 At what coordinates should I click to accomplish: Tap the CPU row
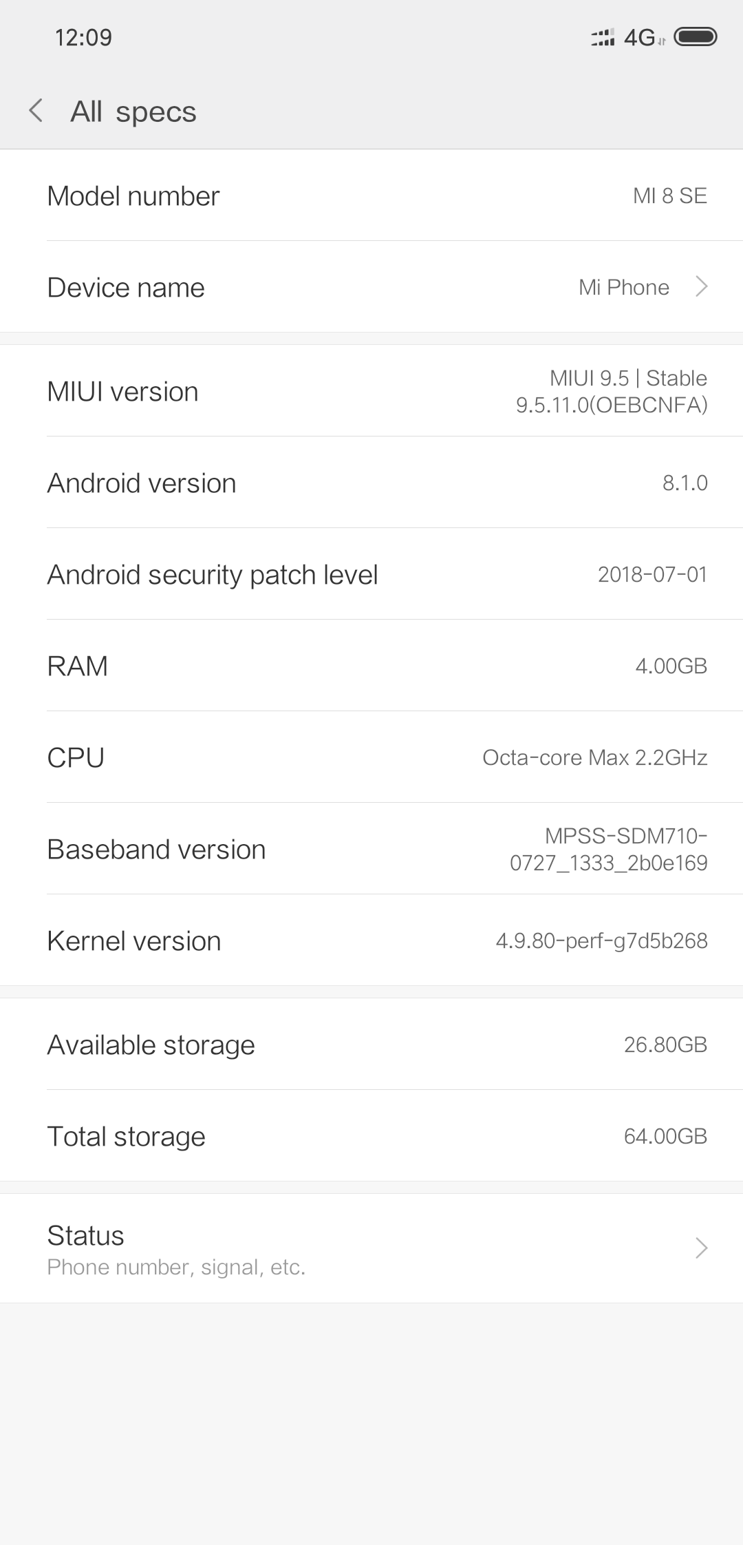(x=371, y=757)
